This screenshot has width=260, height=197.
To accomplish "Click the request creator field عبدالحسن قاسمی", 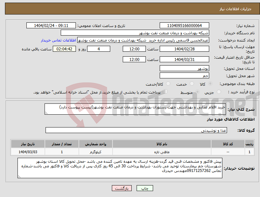I will tap(143, 40).
